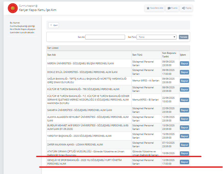This screenshot has width=223, height=174.
Task: Click the Paylaş share button
Action: (186, 8)
